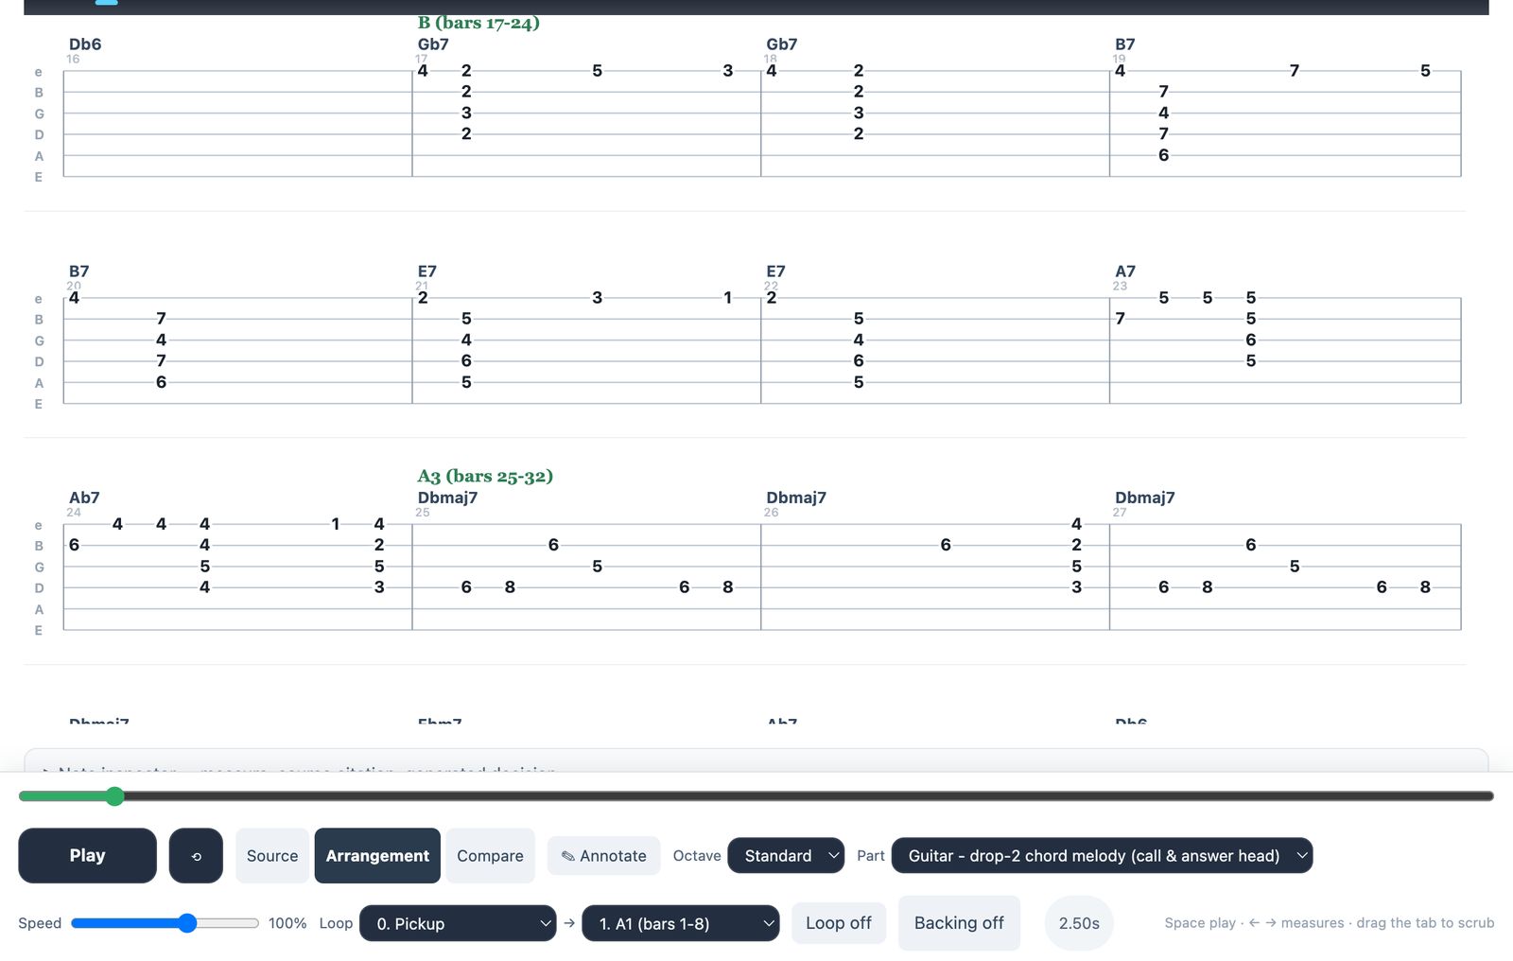The width and height of the screenshot is (1513, 961).
Task: Switch to Source view
Action: click(272, 856)
